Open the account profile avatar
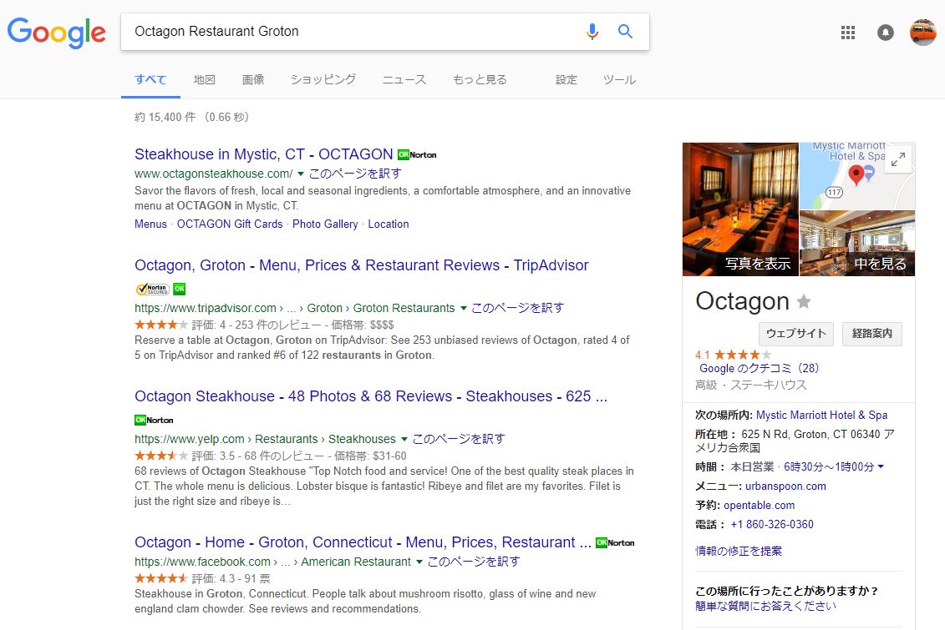 (922, 33)
